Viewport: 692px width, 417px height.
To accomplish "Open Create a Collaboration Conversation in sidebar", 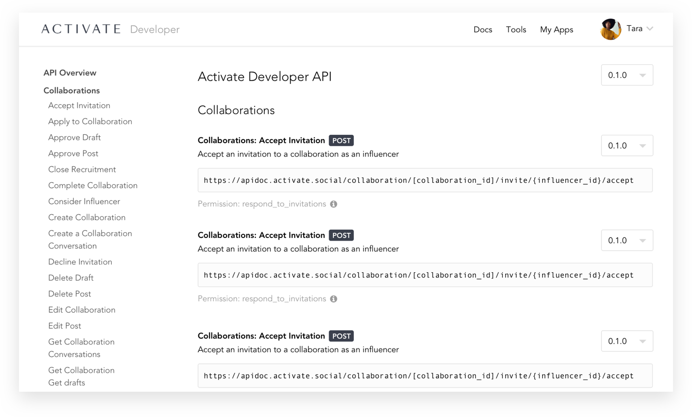I will (90, 240).
